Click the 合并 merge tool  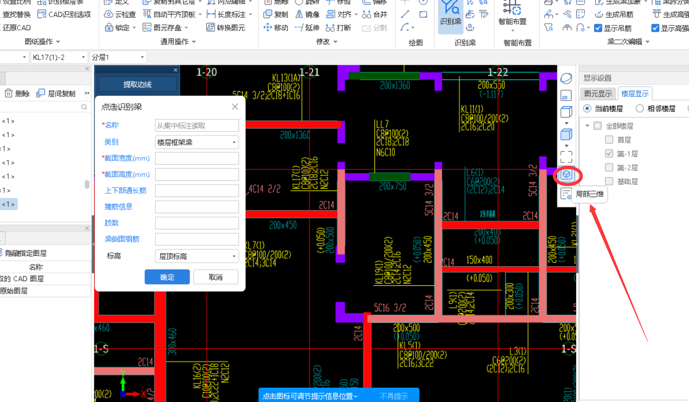click(x=375, y=14)
